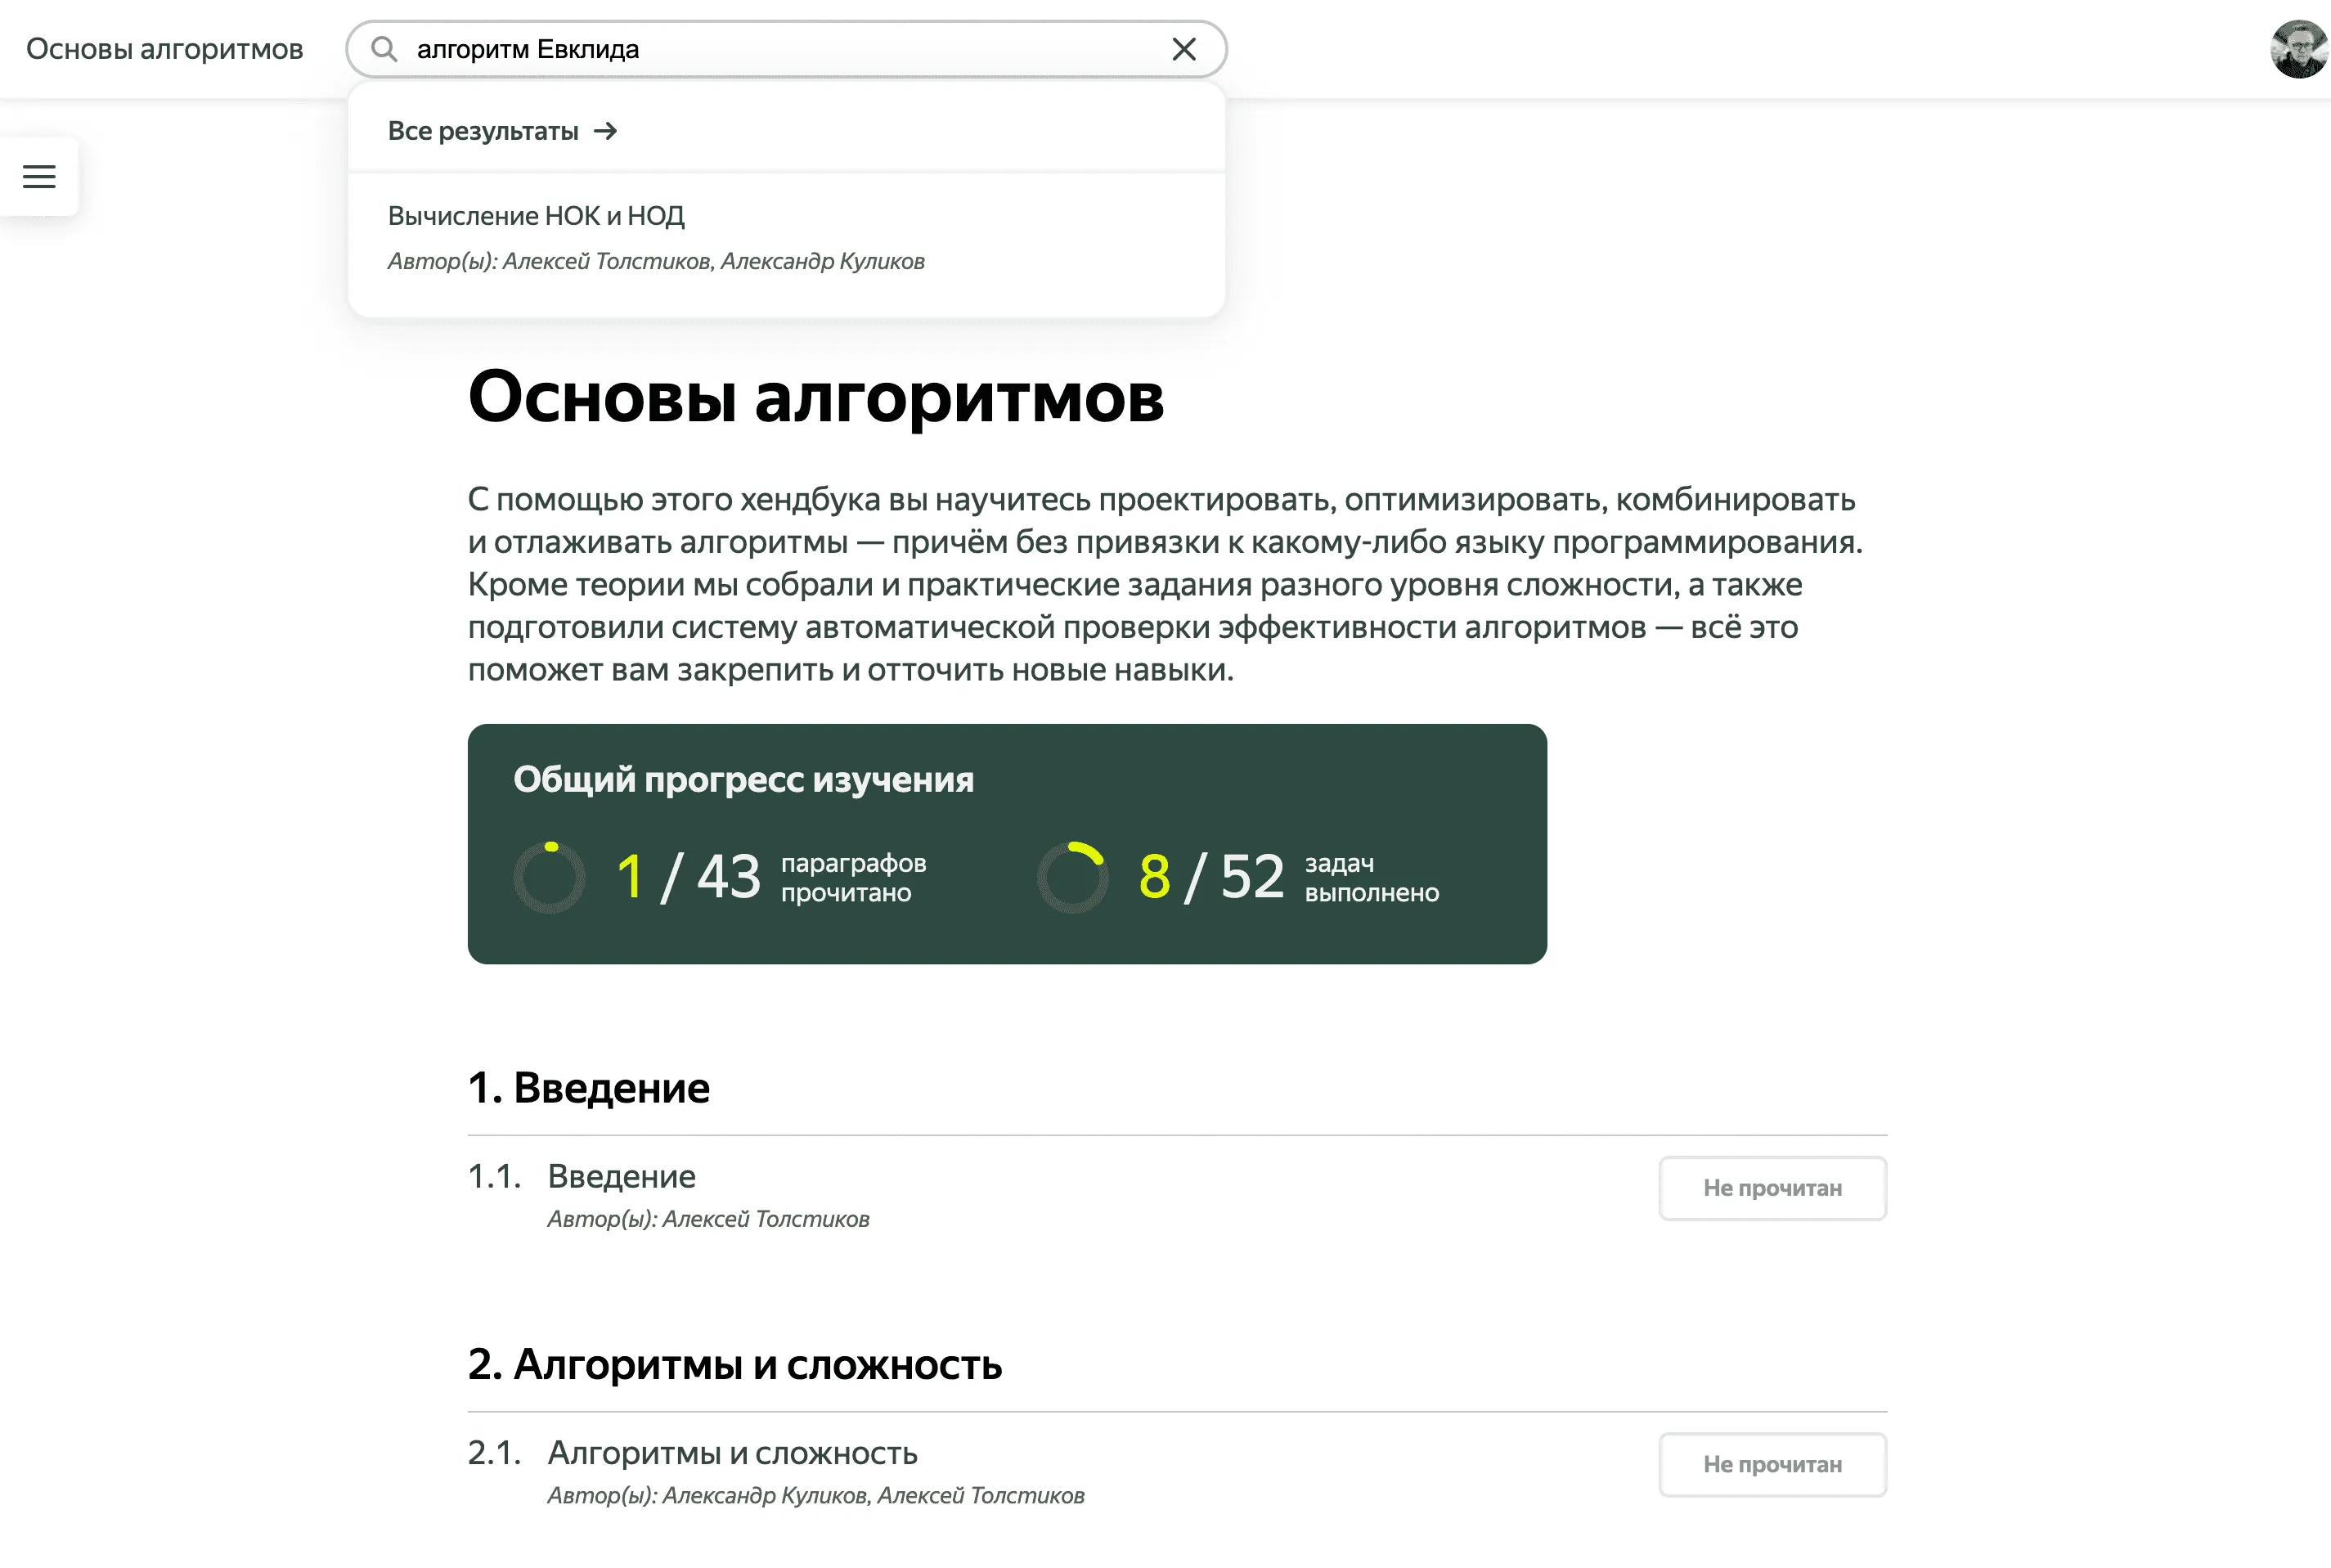Open 'Все результаты' link
Image resolution: width=2331 pixels, height=1568 pixels.
502,131
